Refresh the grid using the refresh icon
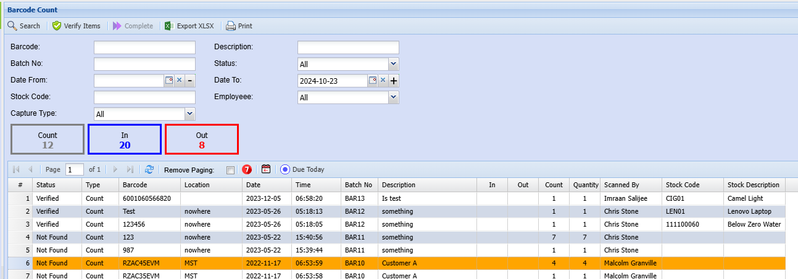Viewport: 798px width, 279px height. [x=149, y=169]
